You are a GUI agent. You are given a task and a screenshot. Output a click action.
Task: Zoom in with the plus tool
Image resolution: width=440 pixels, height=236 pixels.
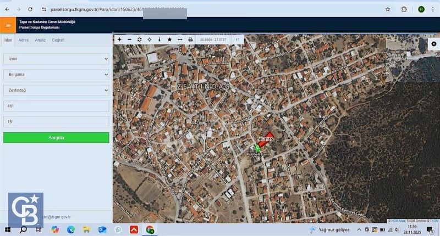tap(119, 40)
